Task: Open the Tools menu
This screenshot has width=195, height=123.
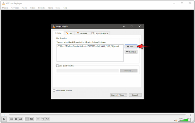Action: 50,8
